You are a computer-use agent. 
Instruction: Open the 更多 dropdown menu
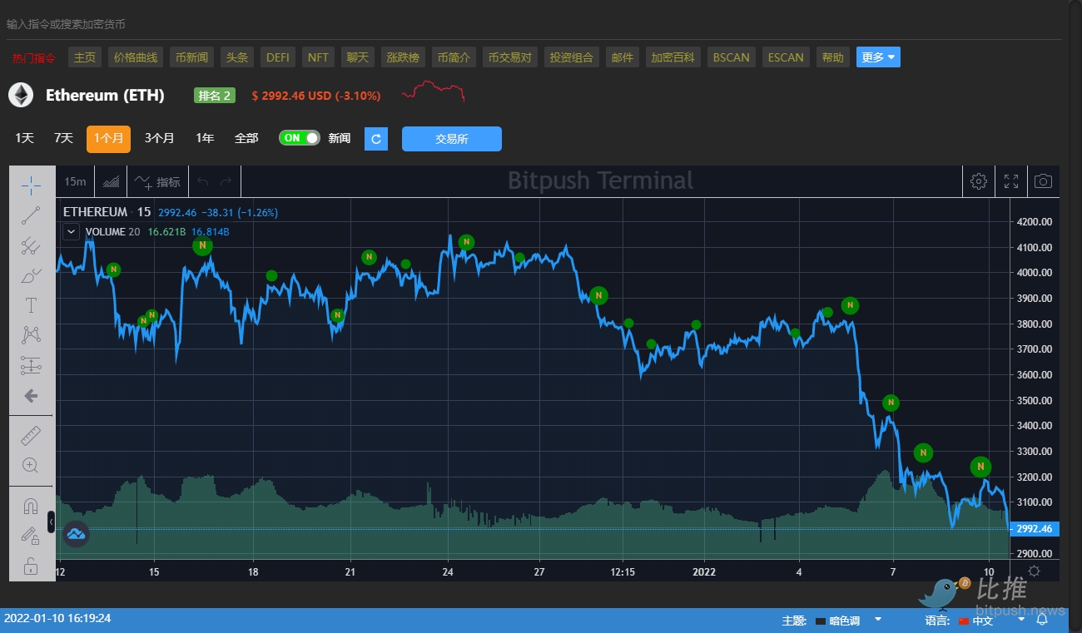878,57
